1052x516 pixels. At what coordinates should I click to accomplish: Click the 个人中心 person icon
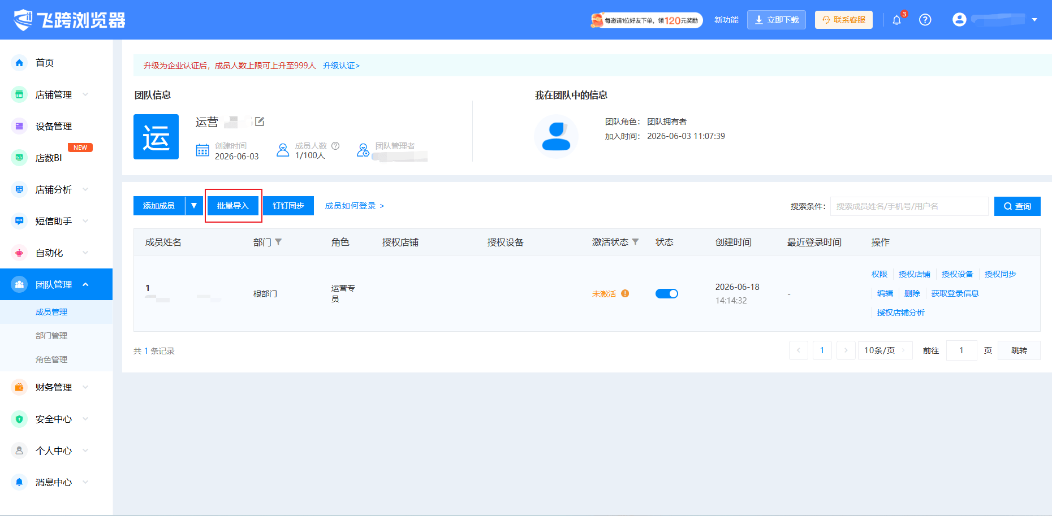(19, 450)
